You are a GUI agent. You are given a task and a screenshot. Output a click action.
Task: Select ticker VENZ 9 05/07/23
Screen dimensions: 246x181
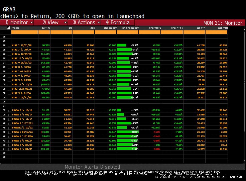(22, 63)
